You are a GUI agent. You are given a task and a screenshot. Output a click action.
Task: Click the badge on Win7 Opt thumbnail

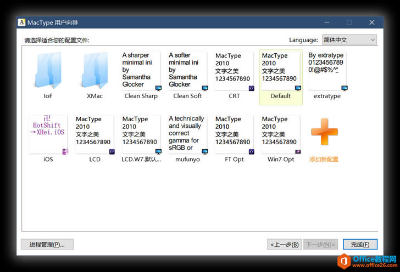pyautogui.click(x=298, y=152)
